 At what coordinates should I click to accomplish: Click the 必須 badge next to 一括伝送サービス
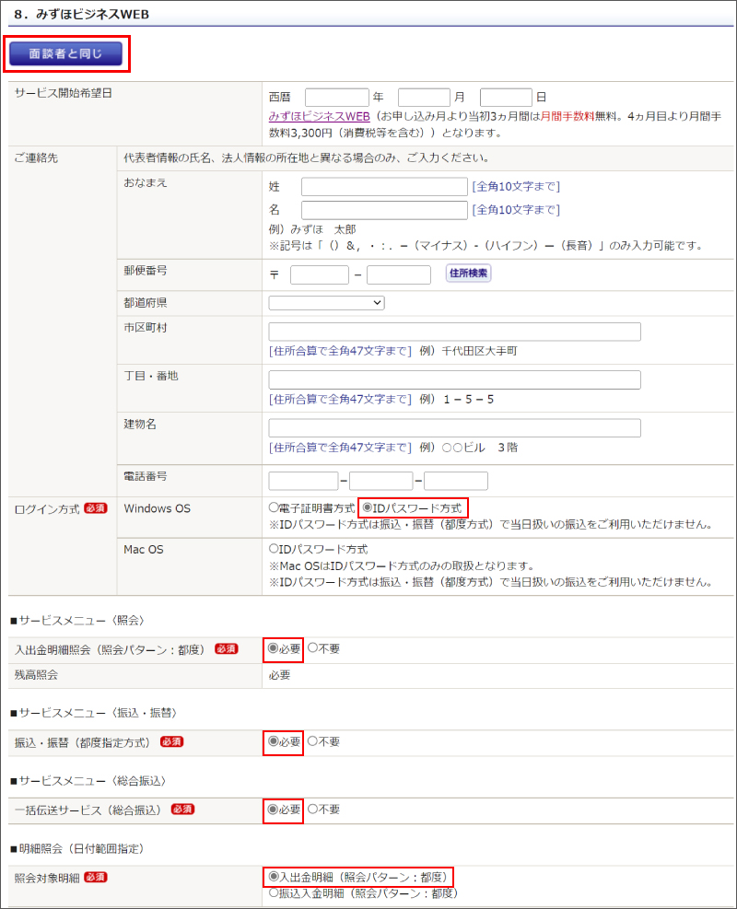pos(182,810)
